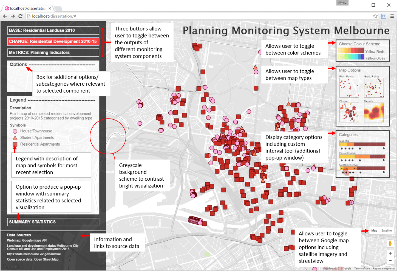
Task: Click the blue extension icon beside the star
Action: [x=384, y=16]
